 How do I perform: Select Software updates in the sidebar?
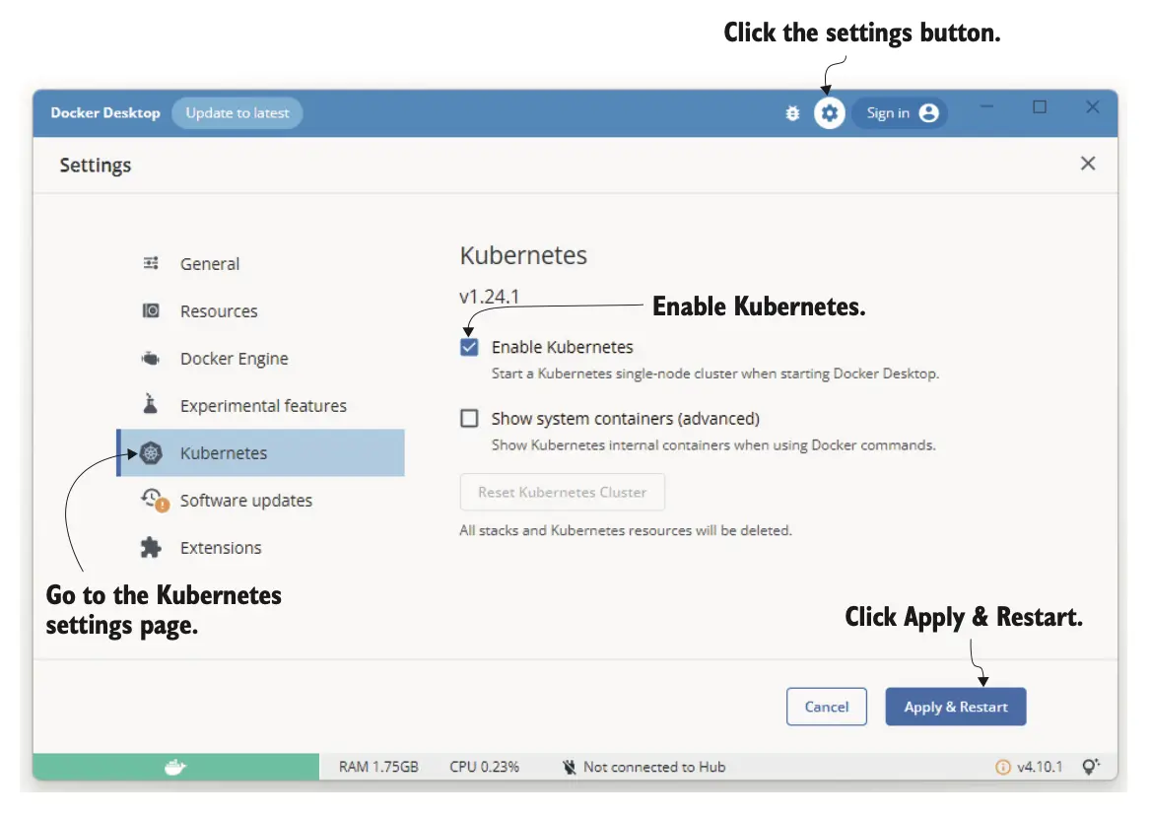point(245,501)
